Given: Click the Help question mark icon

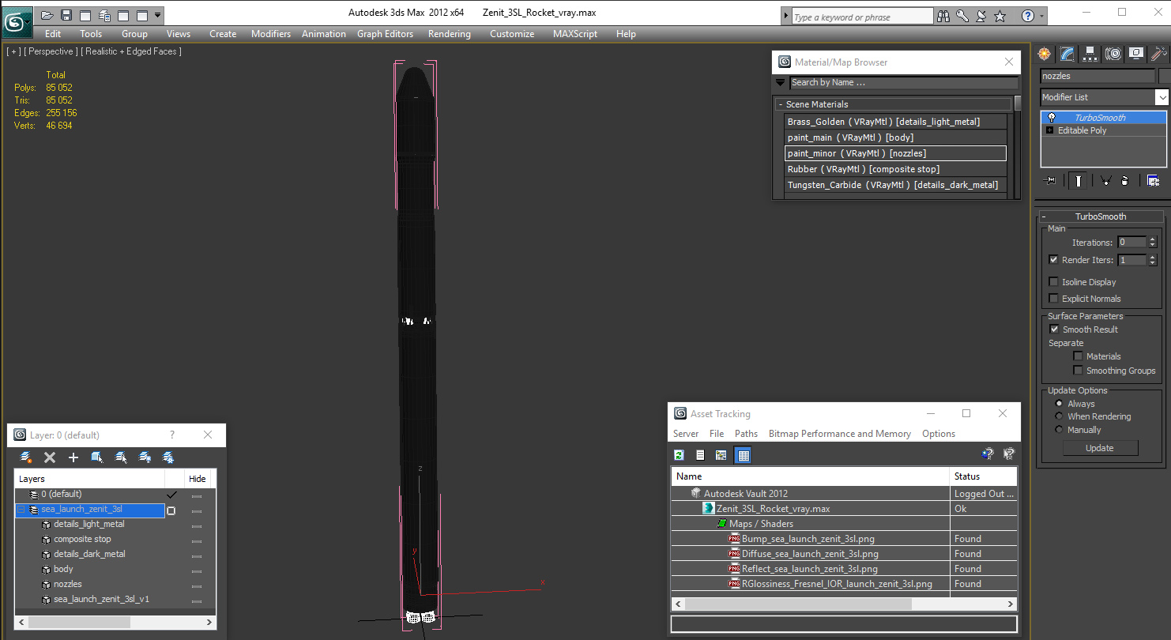Looking at the screenshot, I should tap(1027, 16).
